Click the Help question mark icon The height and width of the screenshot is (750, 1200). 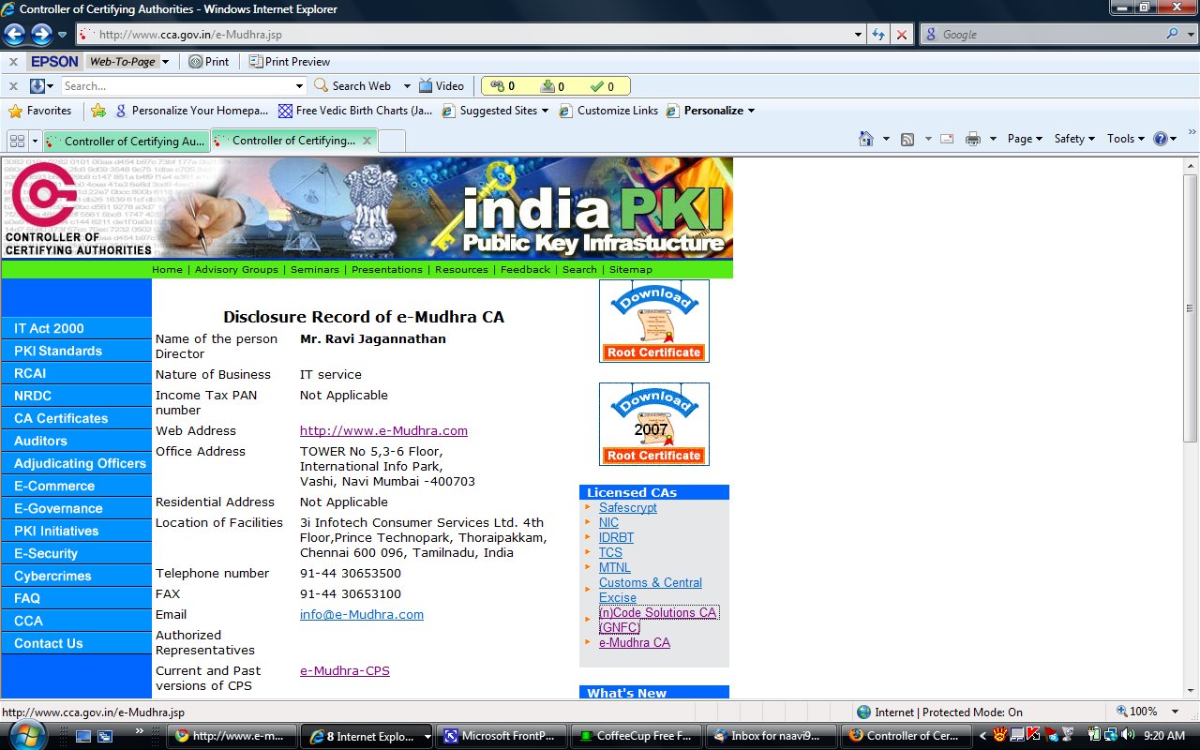[x=1162, y=139]
